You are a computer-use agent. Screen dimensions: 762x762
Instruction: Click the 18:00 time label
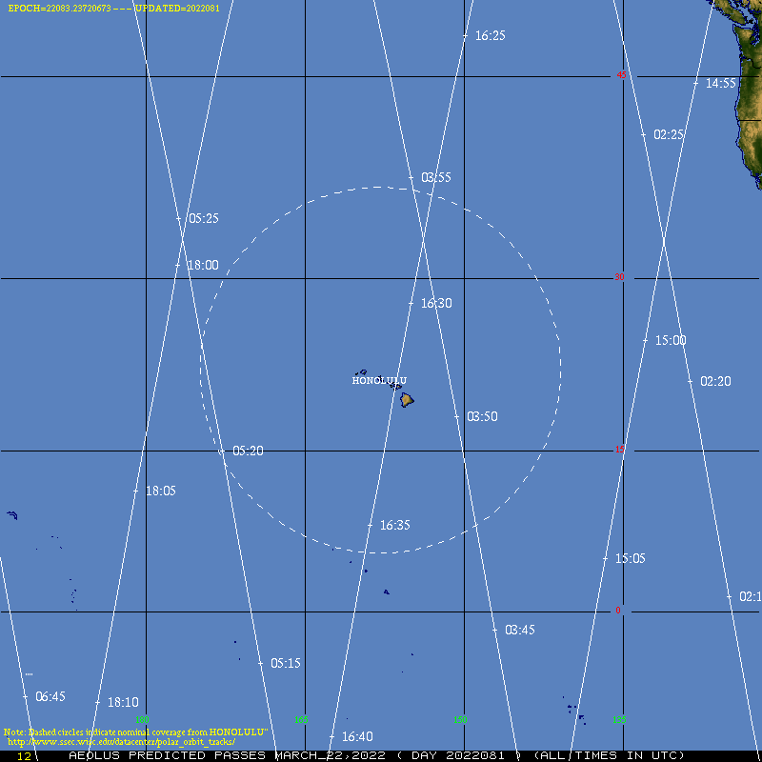point(203,265)
